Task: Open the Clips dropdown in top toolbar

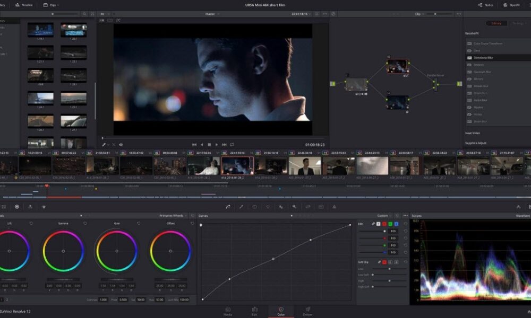Action: pyautogui.click(x=52, y=5)
